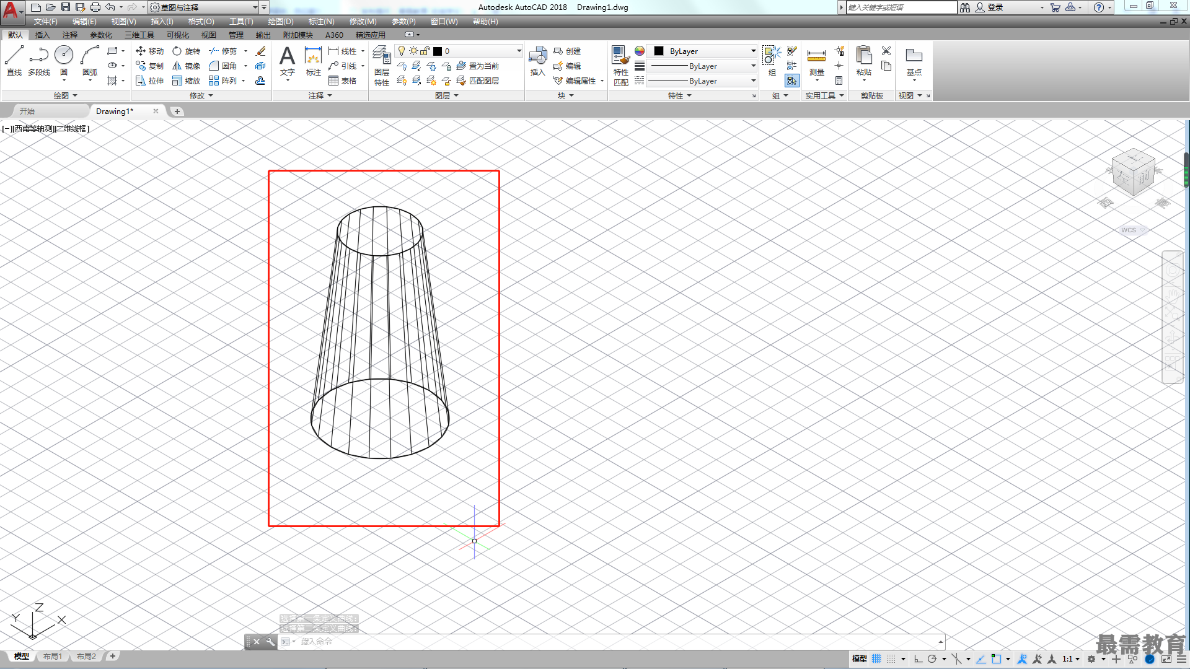Viewport: 1190px width, 669px height.
Task: Insert a Table (表格)
Action: pos(343,81)
